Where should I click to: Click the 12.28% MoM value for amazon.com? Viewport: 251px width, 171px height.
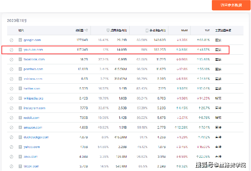pos(181,128)
